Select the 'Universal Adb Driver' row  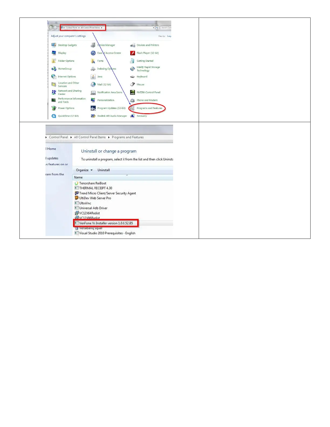[93, 208]
